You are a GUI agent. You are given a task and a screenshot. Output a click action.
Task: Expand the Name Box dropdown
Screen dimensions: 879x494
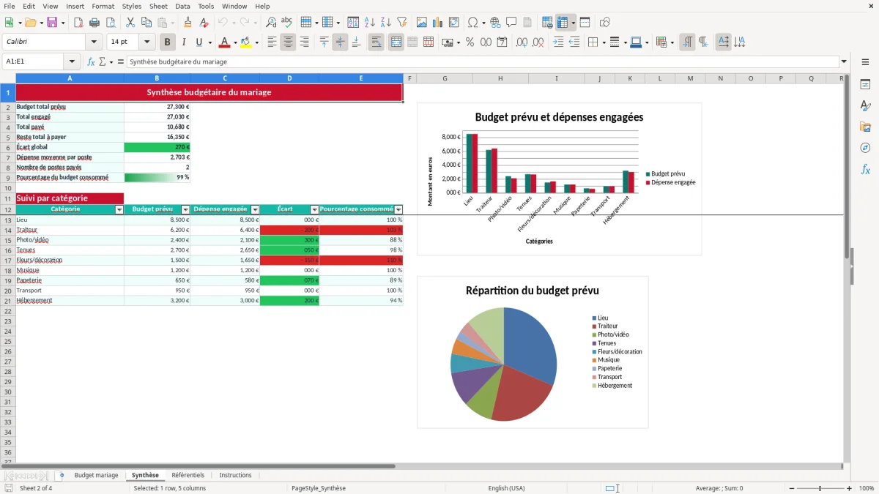click(x=72, y=61)
